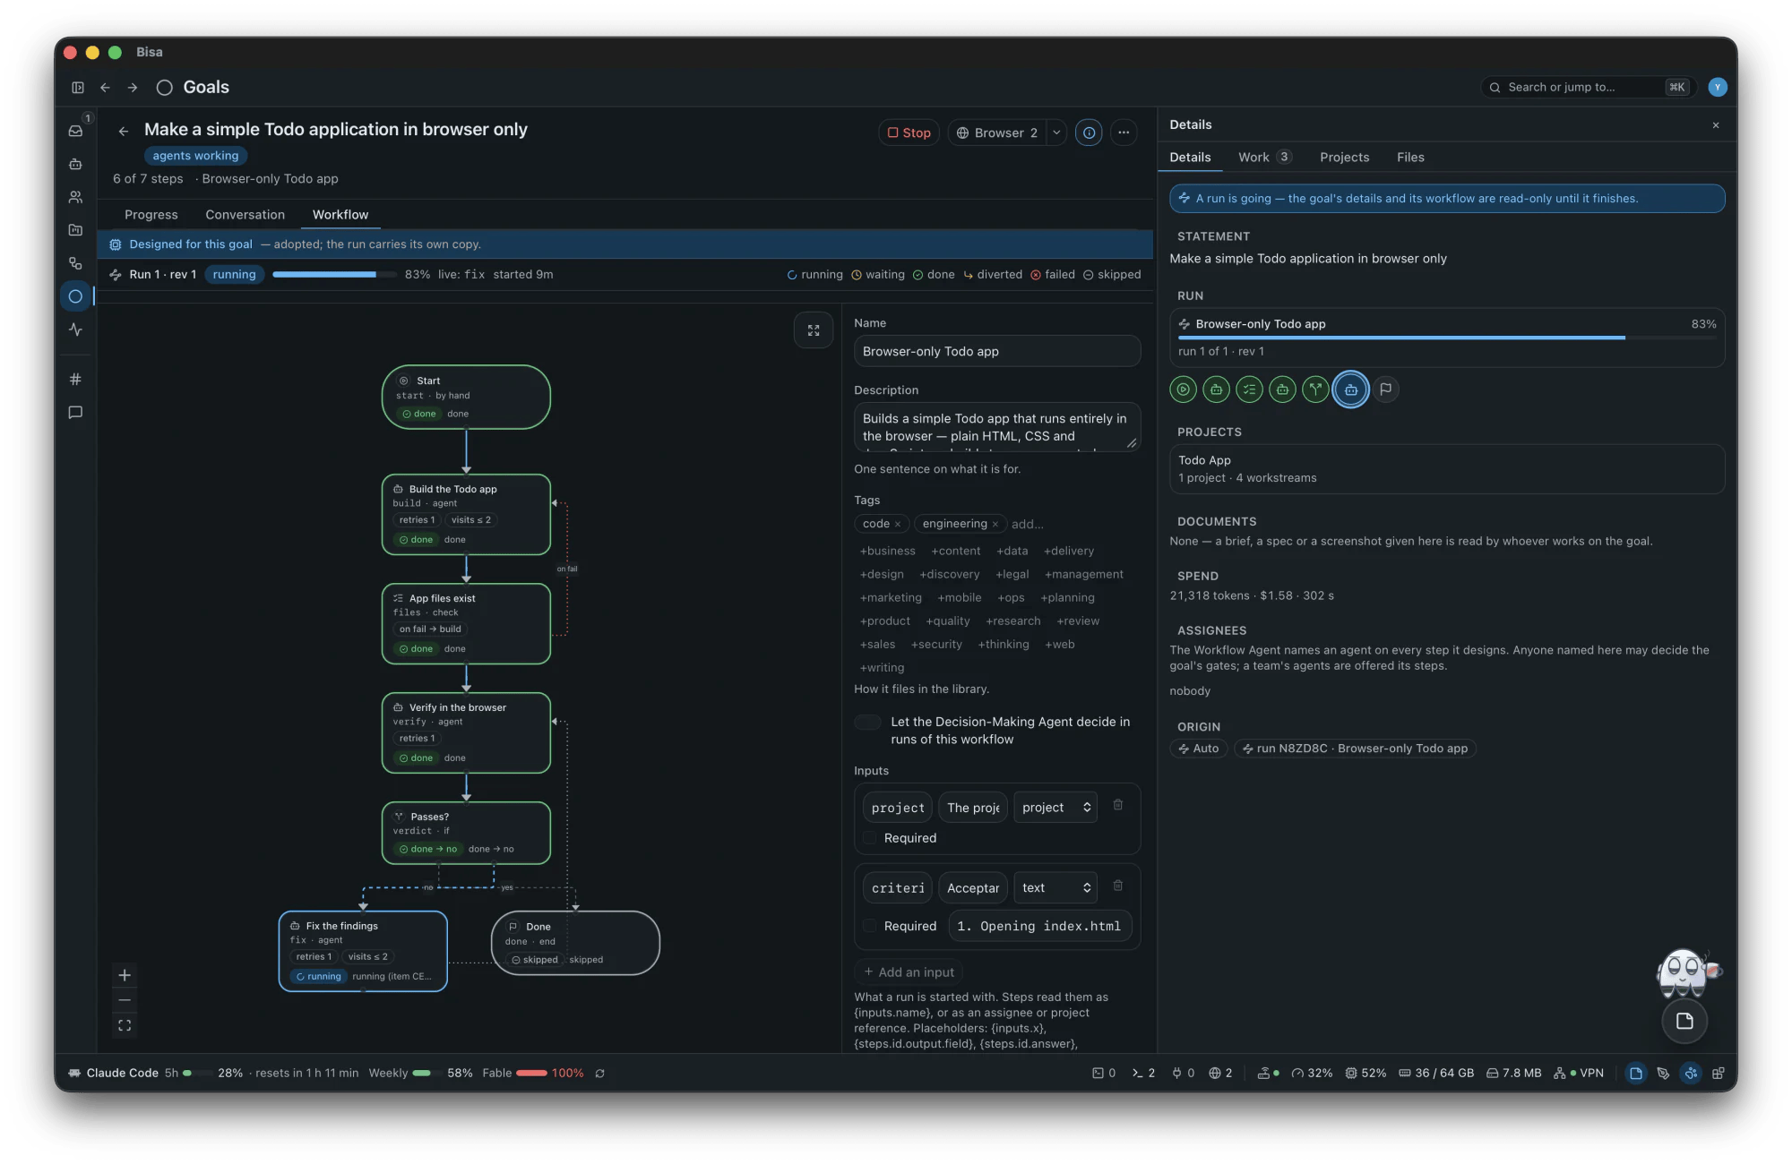
Task: Expand the Browser 2 chevron dropdown
Action: point(1056,133)
